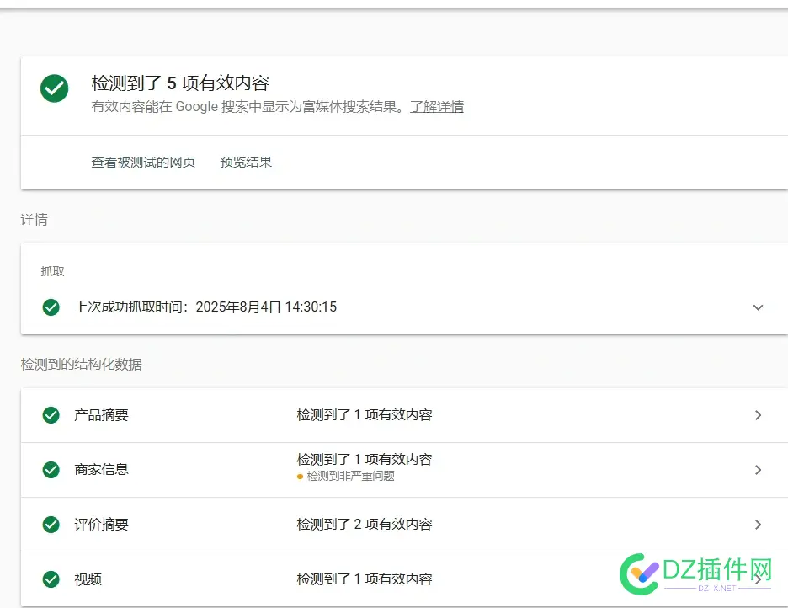Screen dimensions: 788x608
Task: Open the 了解详情 link
Action: (x=437, y=106)
